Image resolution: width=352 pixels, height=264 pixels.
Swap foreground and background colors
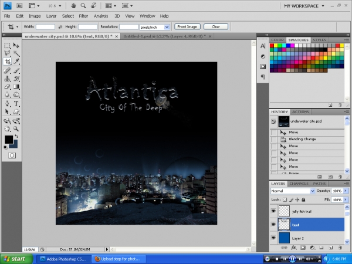click(x=16, y=136)
